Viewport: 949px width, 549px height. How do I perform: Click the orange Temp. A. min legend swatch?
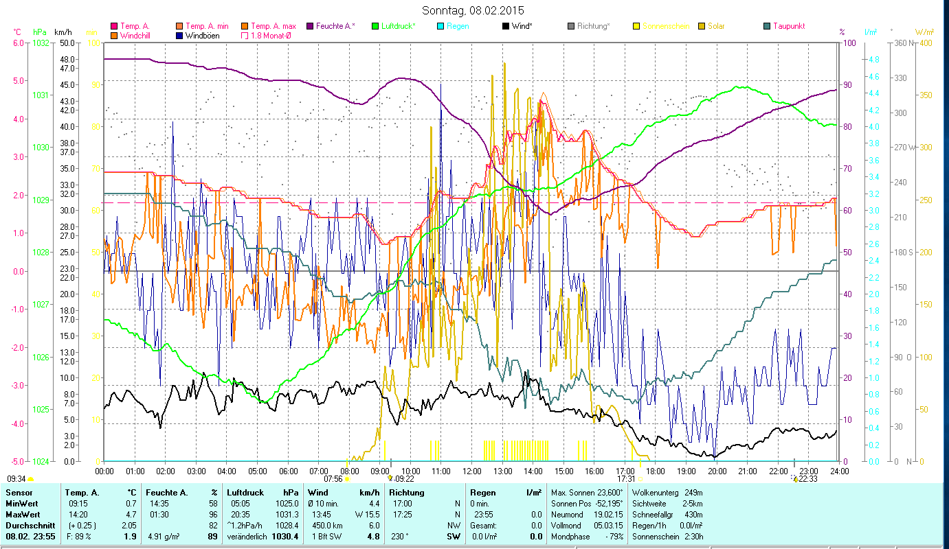[180, 26]
